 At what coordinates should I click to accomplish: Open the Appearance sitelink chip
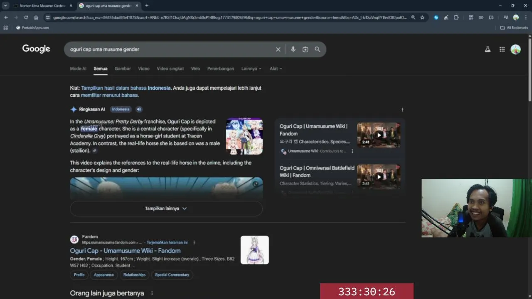[104, 275]
